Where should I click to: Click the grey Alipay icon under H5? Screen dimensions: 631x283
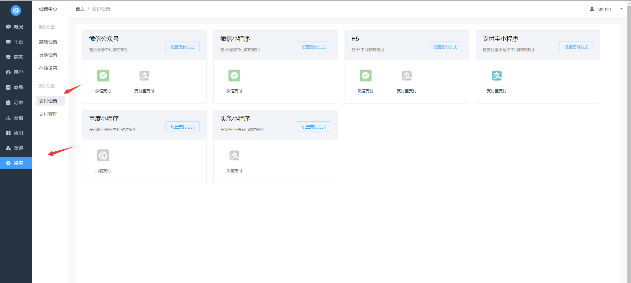(x=407, y=76)
